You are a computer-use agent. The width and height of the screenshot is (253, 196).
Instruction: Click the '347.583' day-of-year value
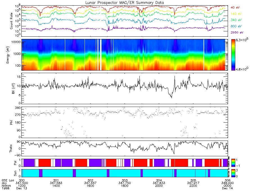56,183
